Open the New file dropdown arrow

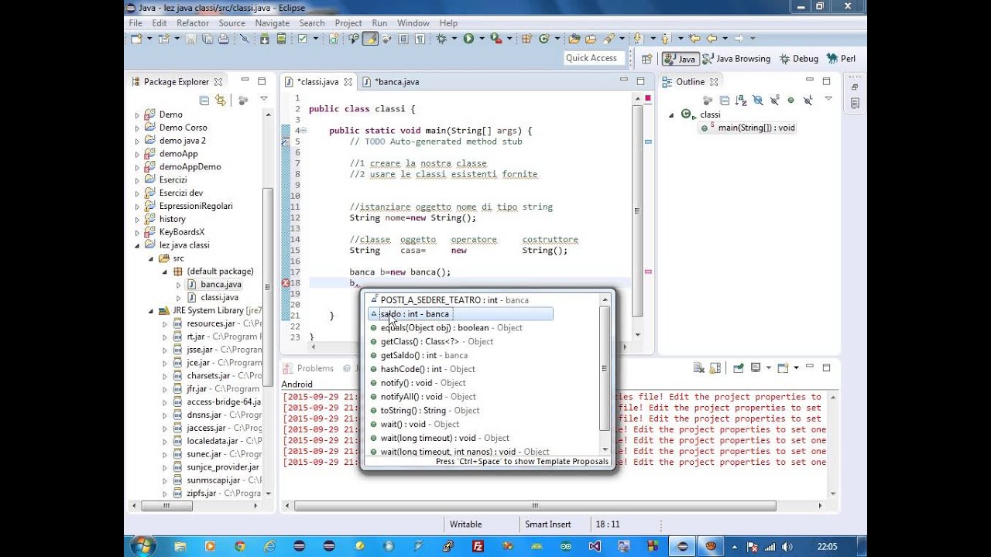pyautogui.click(x=149, y=39)
